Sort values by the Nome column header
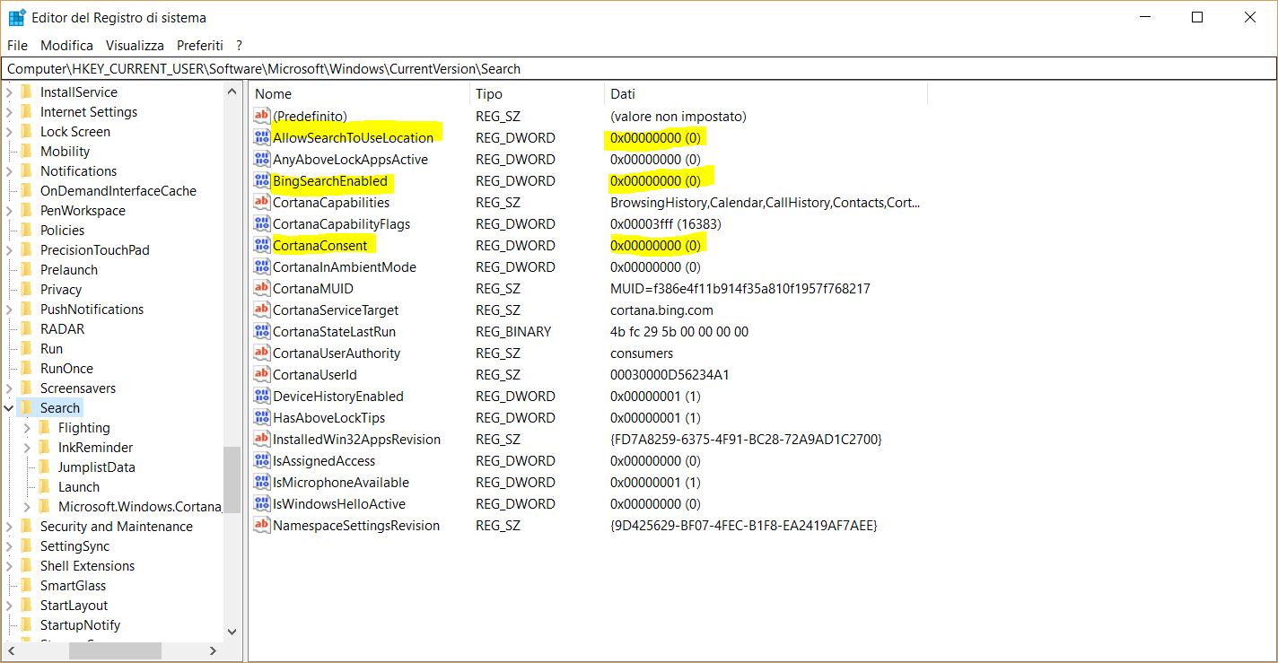The height and width of the screenshot is (663, 1278). tap(359, 93)
